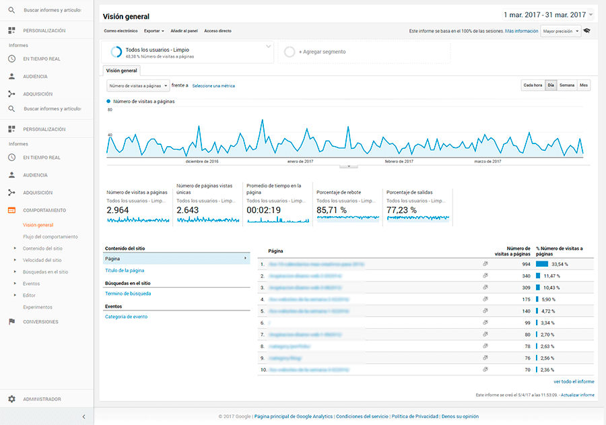Set chart granularity to Cada hora
Viewport: 606px width, 425px height.
tap(533, 86)
